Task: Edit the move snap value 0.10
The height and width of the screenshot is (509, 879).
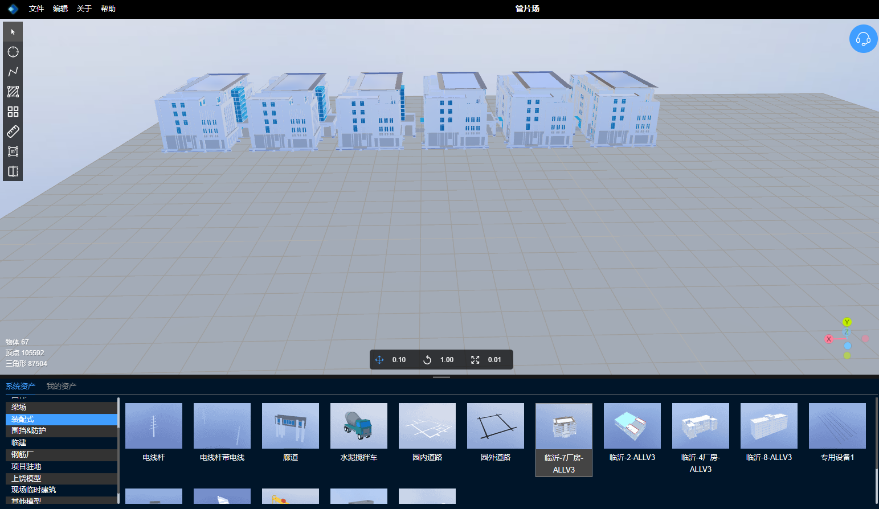Action: pyautogui.click(x=399, y=360)
